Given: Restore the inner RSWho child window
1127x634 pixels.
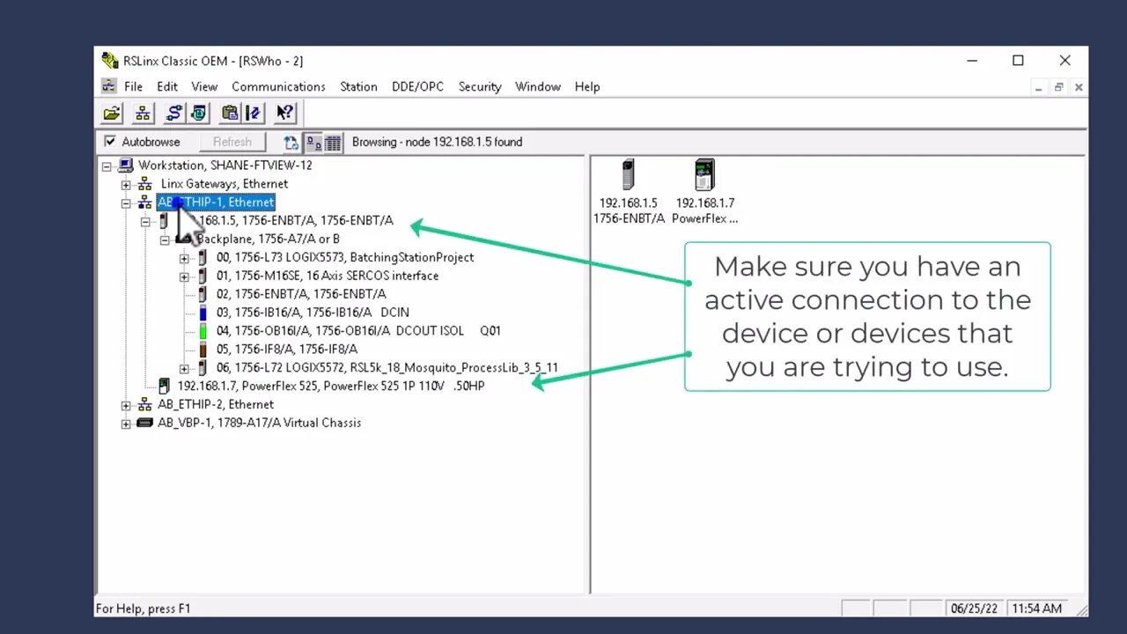Looking at the screenshot, I should (1059, 87).
